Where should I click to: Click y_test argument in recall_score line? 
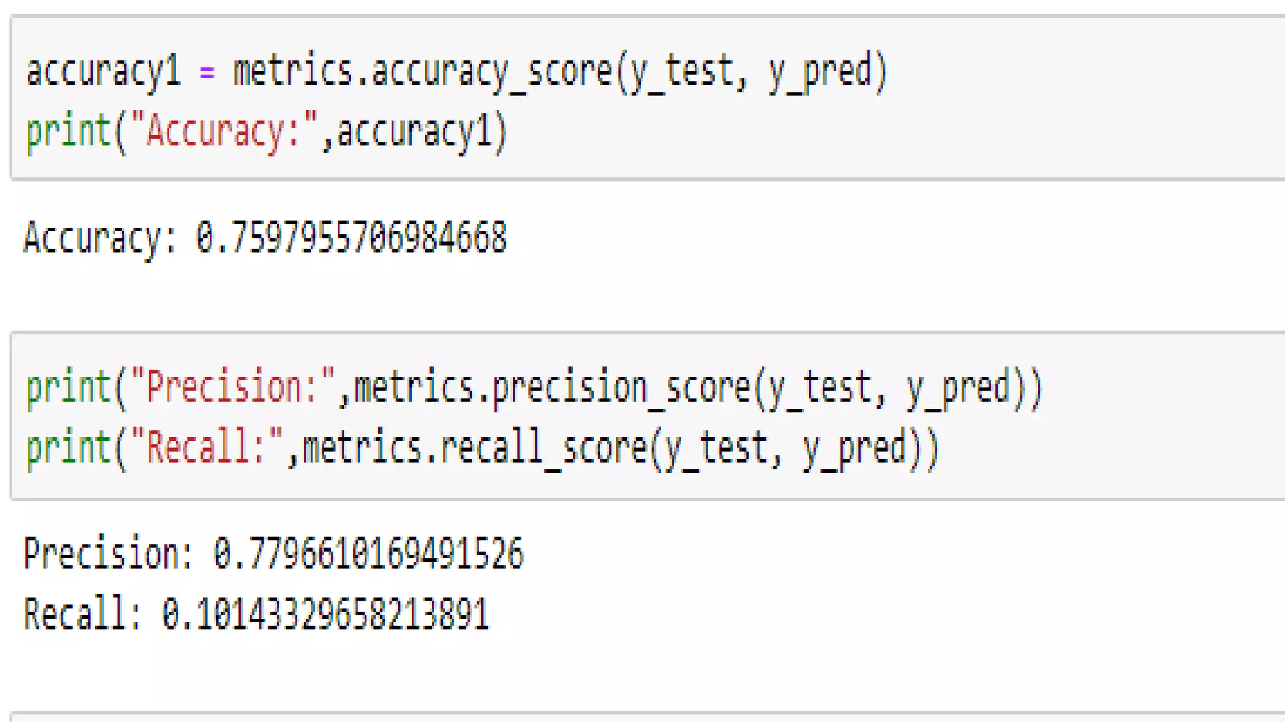715,447
